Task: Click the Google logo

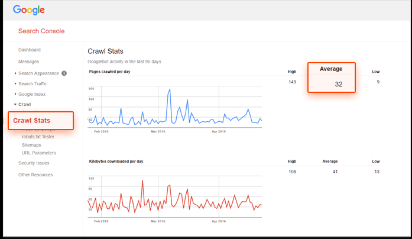Action: tap(29, 10)
